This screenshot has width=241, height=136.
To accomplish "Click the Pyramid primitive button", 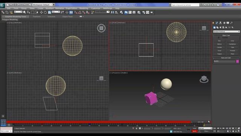I will coord(232,51).
